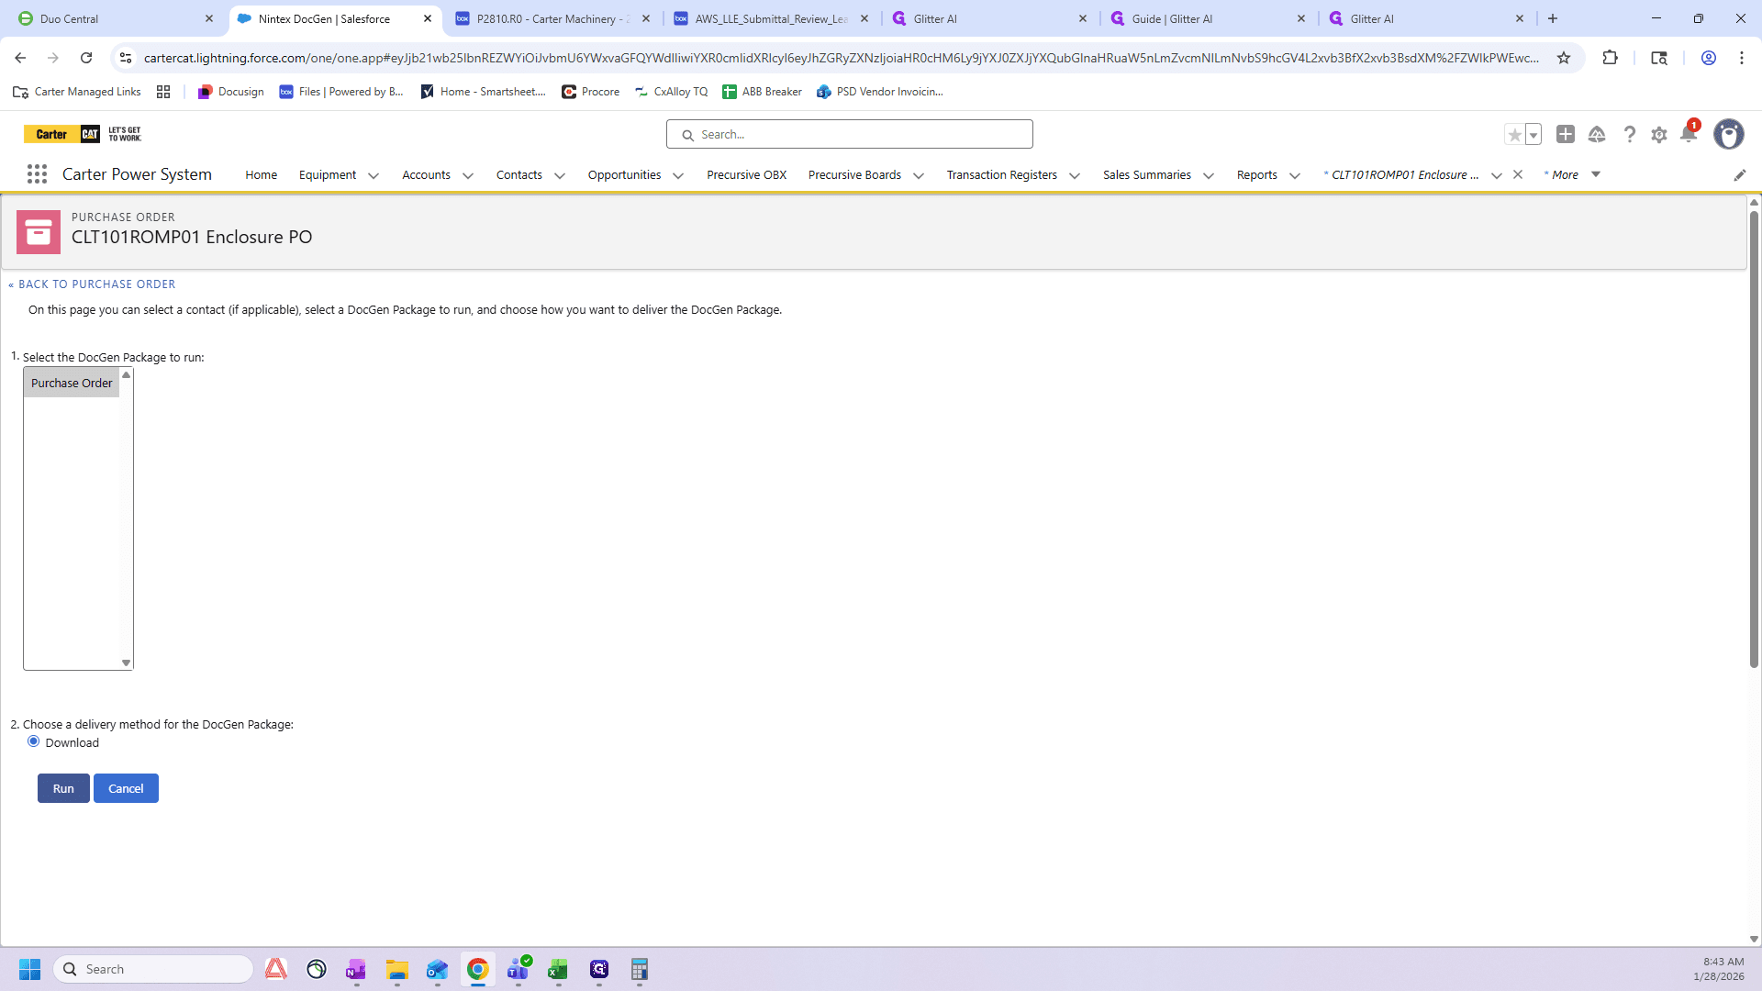Click the Run button
The width and height of the screenshot is (1762, 991).
[63, 788]
